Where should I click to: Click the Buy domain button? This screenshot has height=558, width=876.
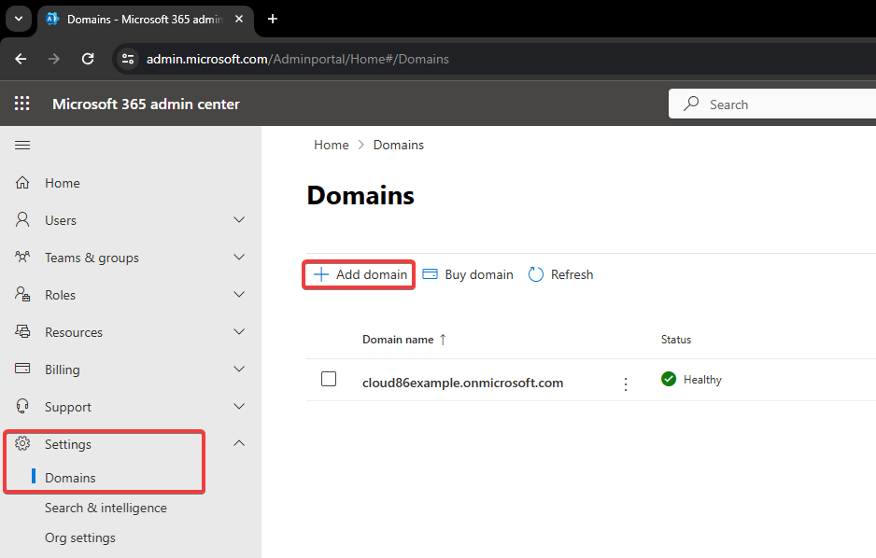pos(468,274)
